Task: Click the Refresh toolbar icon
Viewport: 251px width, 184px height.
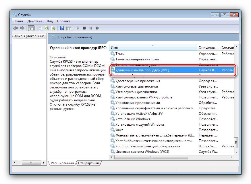Action: coord(47,28)
